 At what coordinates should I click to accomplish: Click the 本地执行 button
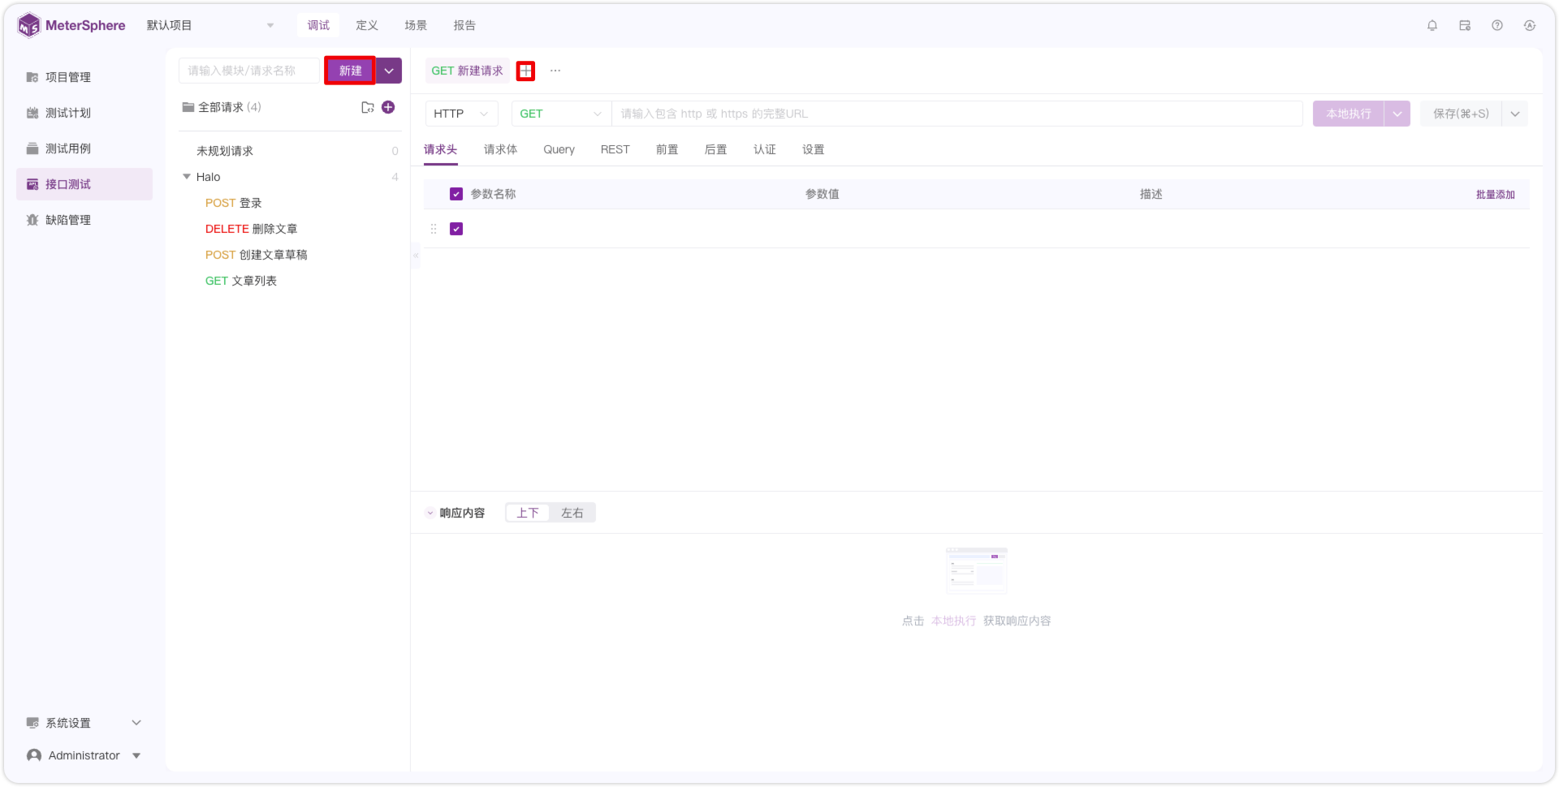point(1349,114)
